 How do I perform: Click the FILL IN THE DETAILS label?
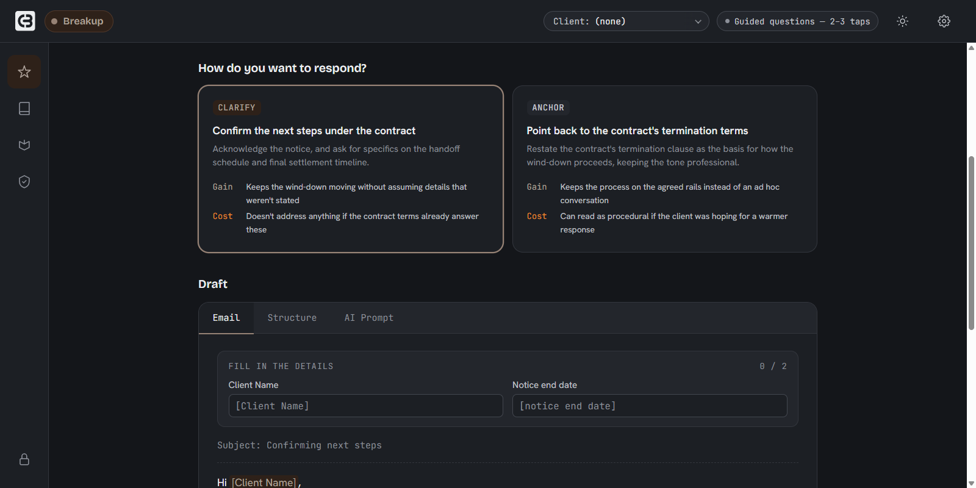(281, 366)
